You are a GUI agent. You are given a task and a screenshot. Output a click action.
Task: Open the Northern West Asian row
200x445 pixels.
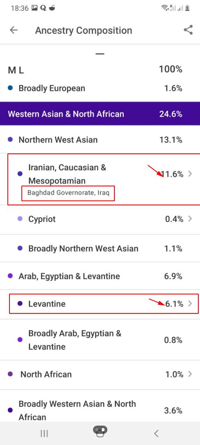tap(100, 140)
